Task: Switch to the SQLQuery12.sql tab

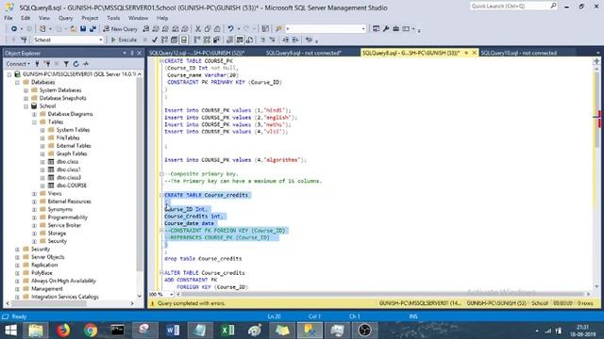Action: pyautogui.click(x=197, y=53)
